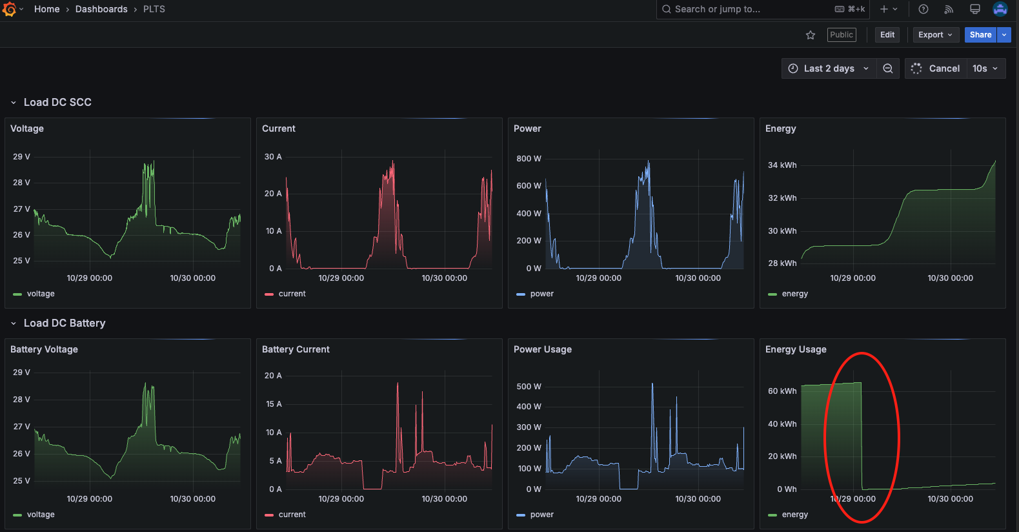
Task: Toggle the voltage series in Voltage legend
Action: (40, 294)
